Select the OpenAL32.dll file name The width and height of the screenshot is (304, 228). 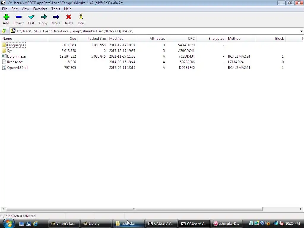(x=18, y=67)
